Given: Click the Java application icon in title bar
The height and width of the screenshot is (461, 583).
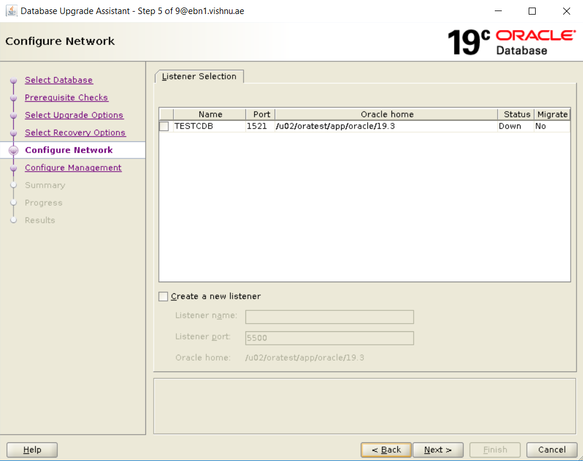Looking at the screenshot, I should pyautogui.click(x=12, y=11).
